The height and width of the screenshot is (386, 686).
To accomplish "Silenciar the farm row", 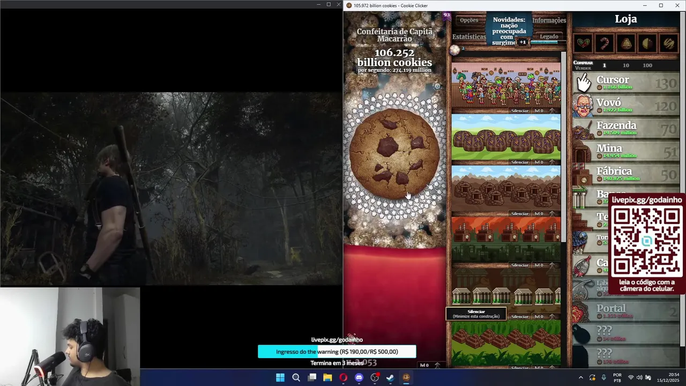I will tap(520, 162).
